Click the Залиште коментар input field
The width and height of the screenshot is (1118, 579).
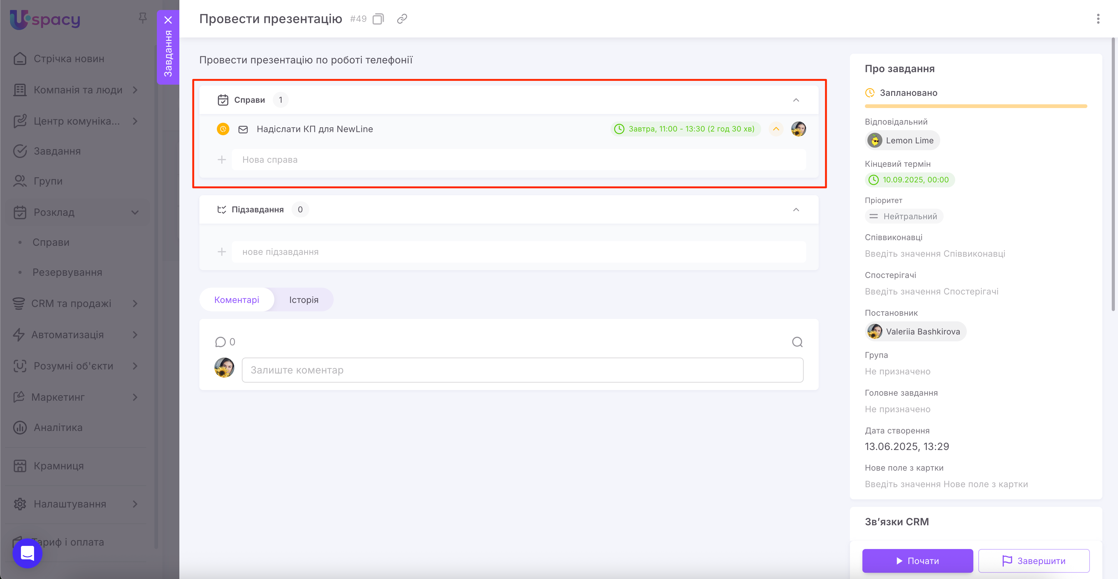click(522, 370)
